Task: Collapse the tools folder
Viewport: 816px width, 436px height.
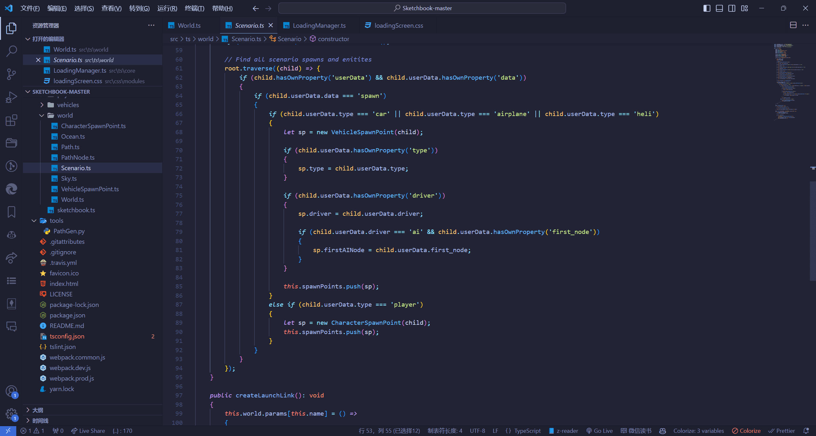Action: click(92, 221)
